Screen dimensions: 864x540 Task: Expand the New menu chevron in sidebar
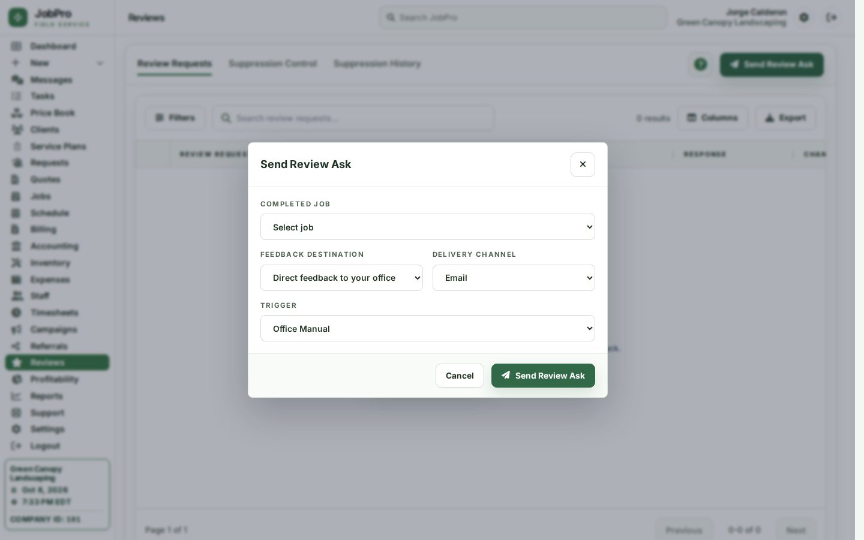[x=100, y=63]
